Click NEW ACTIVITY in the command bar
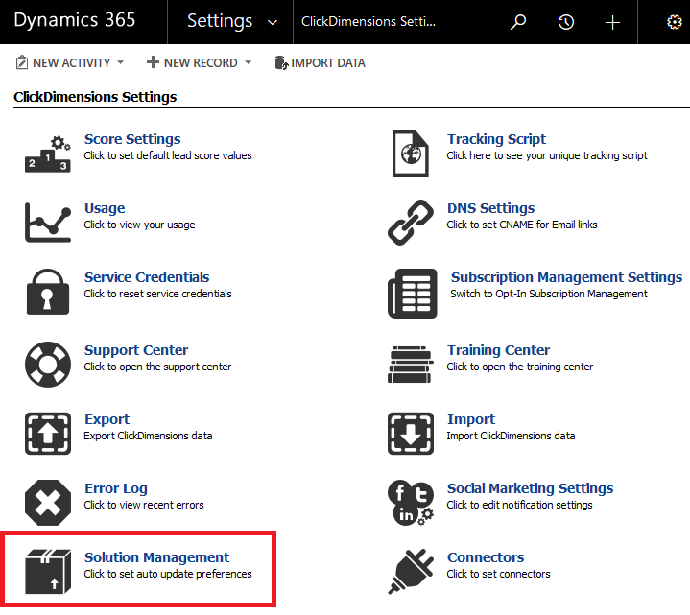This screenshot has width=690, height=615. point(71,63)
